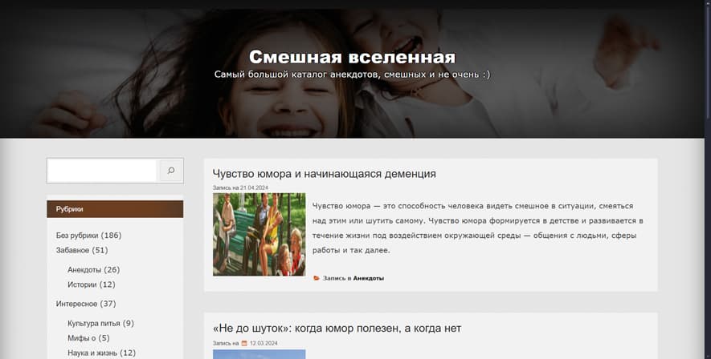Click the date 21.04.2024 of first post
This screenshot has width=711, height=359.
coord(254,188)
